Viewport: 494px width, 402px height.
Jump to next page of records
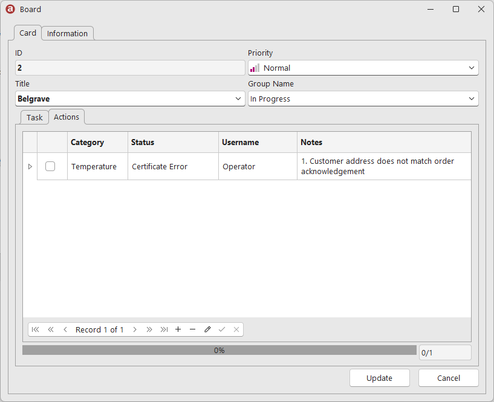tap(149, 329)
